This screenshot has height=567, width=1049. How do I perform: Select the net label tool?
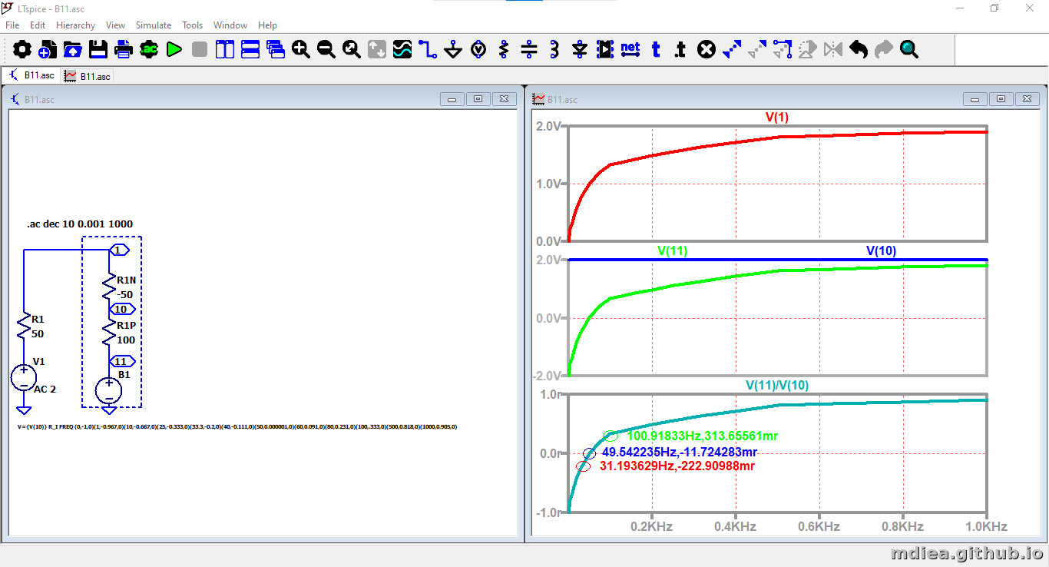[630, 50]
